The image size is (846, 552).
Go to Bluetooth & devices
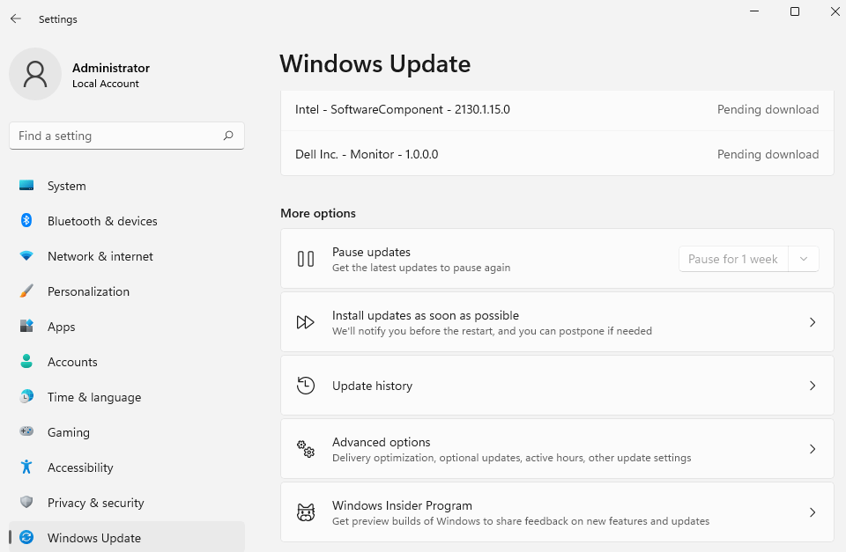[127, 220]
